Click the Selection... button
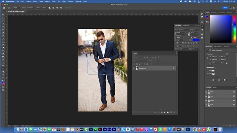 [30, 8]
